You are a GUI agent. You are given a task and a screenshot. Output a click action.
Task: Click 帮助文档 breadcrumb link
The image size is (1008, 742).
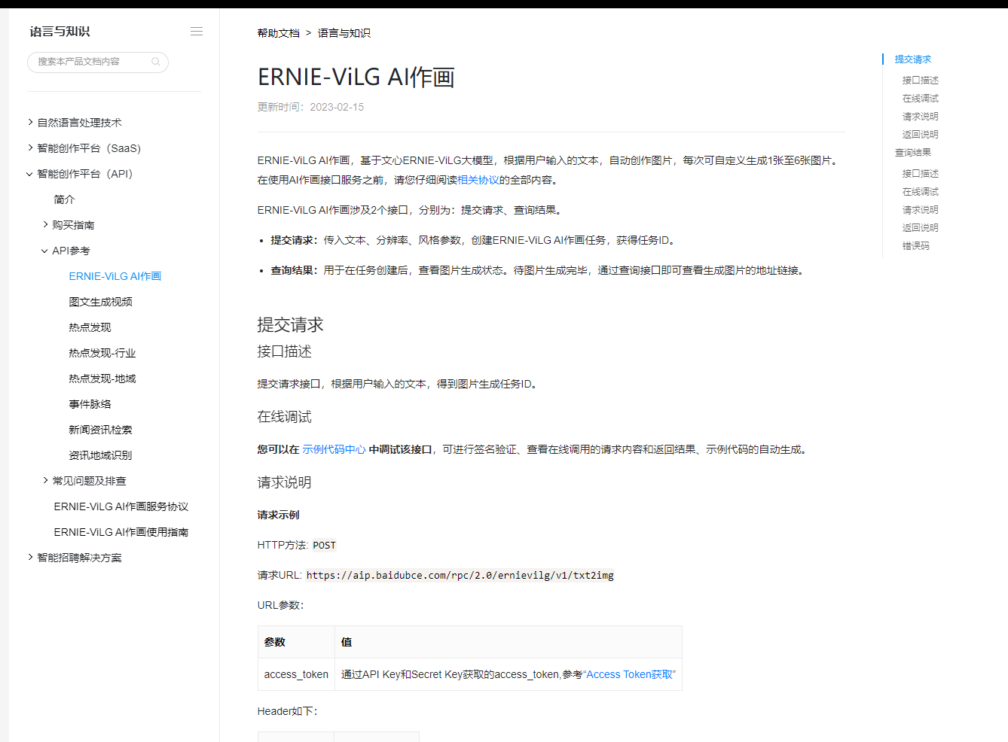pos(278,33)
